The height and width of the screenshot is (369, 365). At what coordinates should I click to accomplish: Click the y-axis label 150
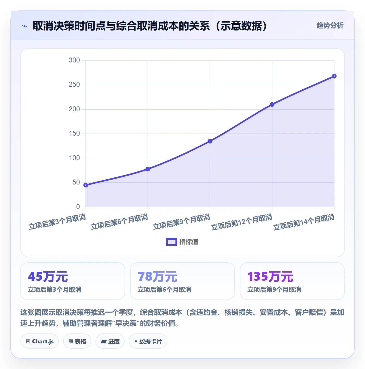74,134
